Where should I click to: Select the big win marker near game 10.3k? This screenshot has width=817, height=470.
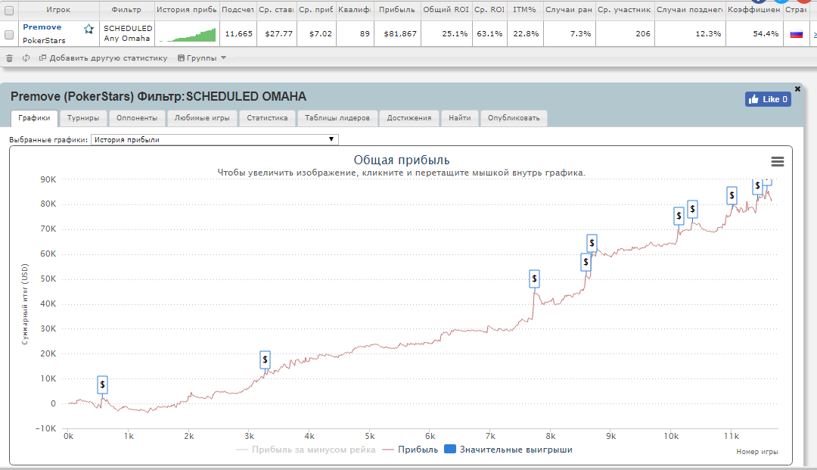(692, 209)
